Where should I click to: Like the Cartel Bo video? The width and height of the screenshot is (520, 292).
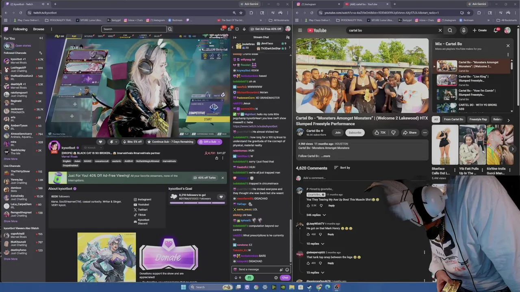click(x=380, y=133)
